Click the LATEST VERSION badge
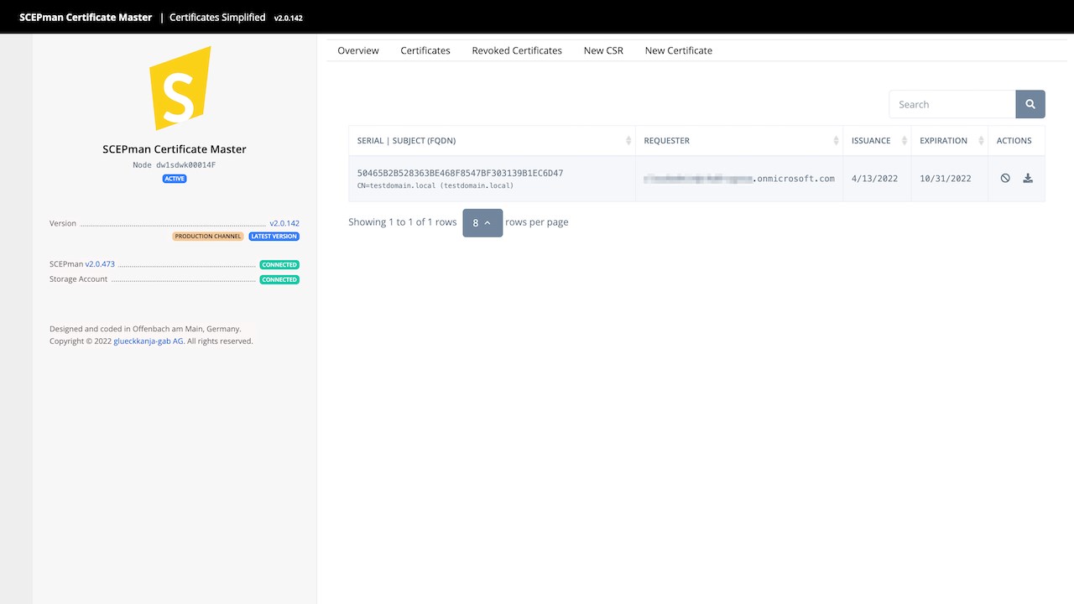The image size is (1074, 604). pyautogui.click(x=274, y=237)
